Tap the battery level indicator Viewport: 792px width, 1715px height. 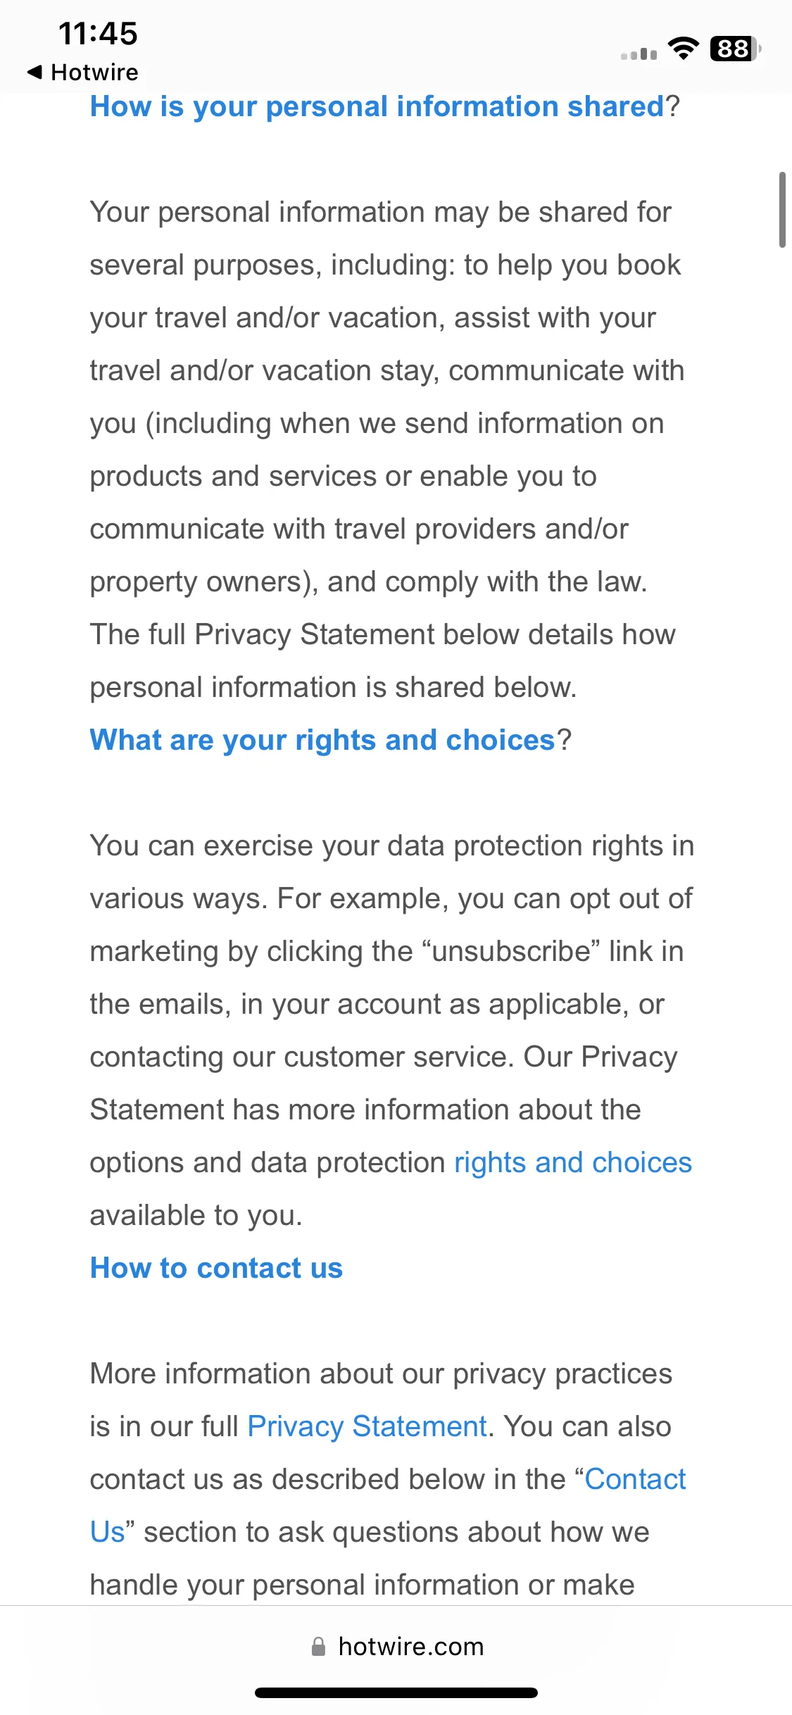[x=735, y=49]
